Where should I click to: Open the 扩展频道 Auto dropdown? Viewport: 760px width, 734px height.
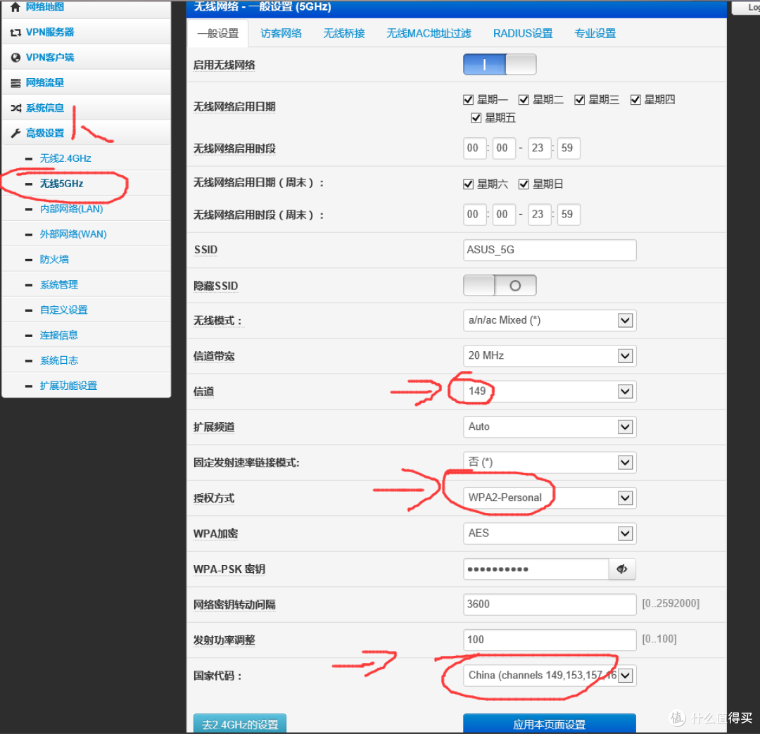550,426
